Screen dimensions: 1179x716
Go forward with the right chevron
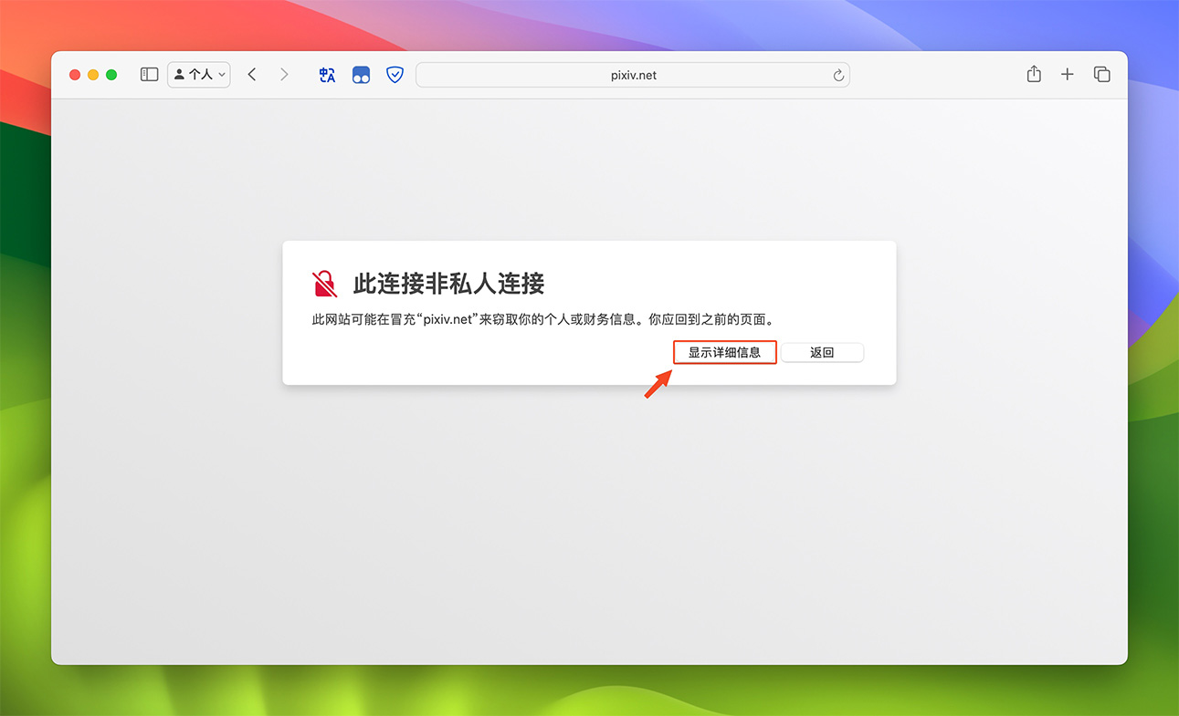[284, 75]
